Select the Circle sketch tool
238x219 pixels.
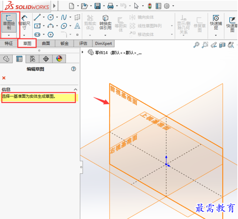51,17
